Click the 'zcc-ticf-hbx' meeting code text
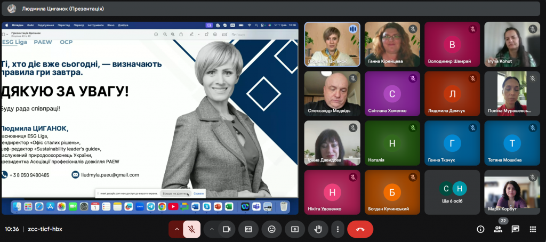 pos(45,229)
